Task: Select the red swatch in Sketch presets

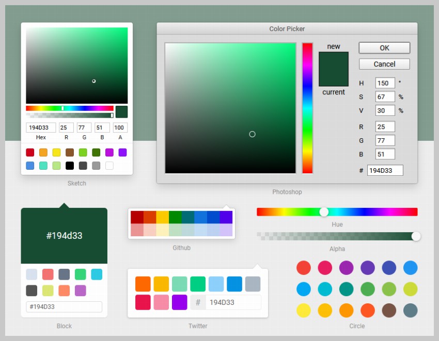Action: click(x=30, y=152)
